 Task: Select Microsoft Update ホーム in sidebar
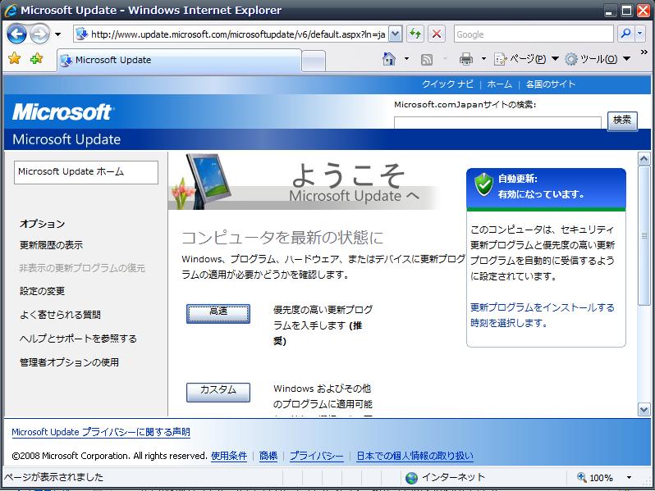[86, 172]
